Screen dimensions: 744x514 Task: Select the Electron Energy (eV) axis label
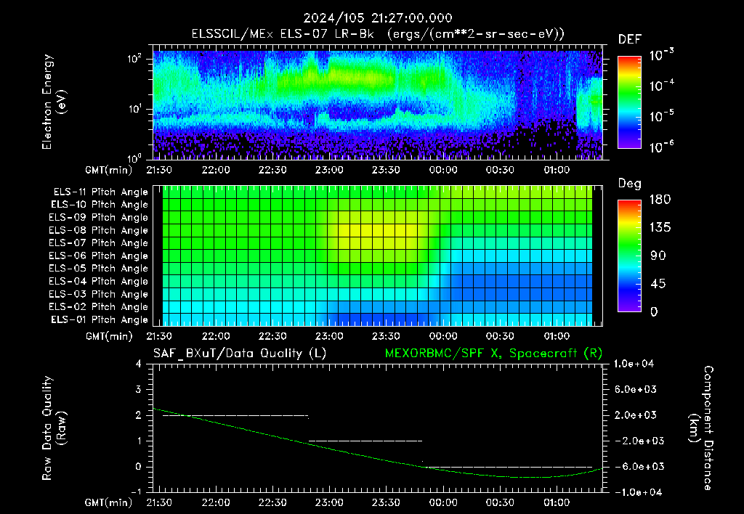pyautogui.click(x=54, y=102)
